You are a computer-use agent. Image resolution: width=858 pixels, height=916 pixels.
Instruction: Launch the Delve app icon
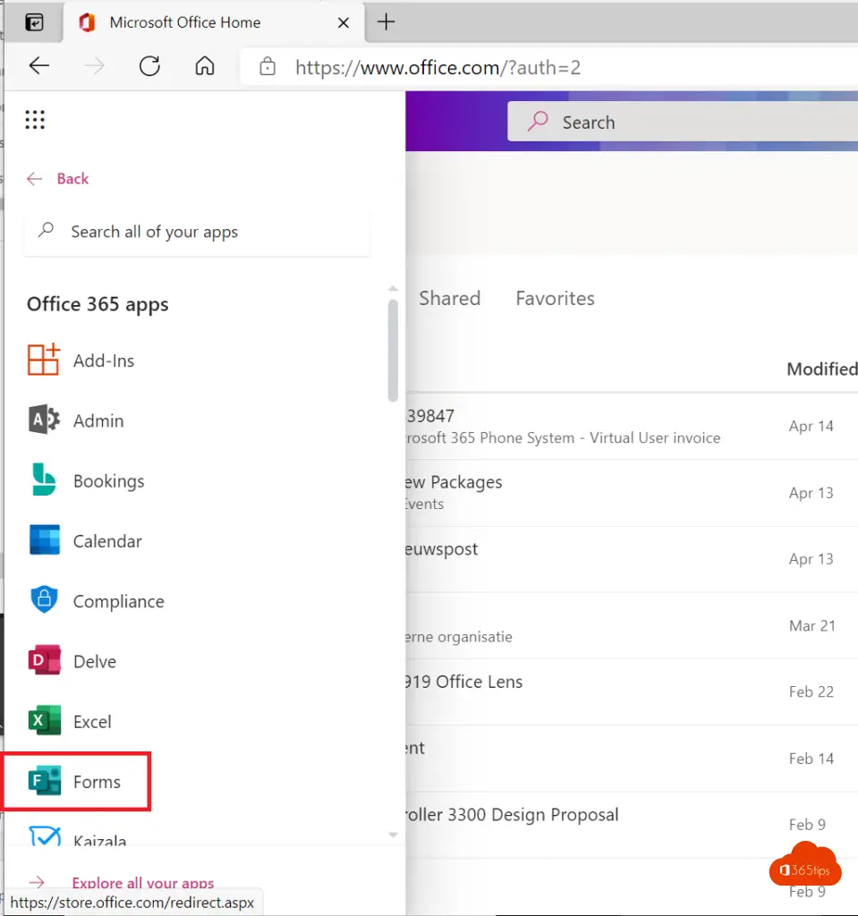[x=45, y=660]
